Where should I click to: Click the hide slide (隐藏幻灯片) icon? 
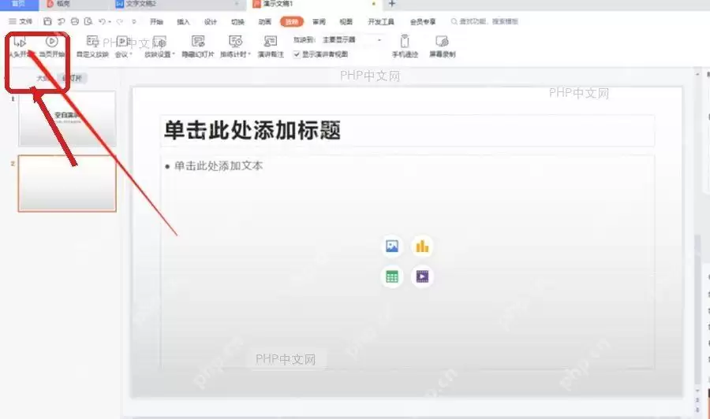(x=198, y=42)
